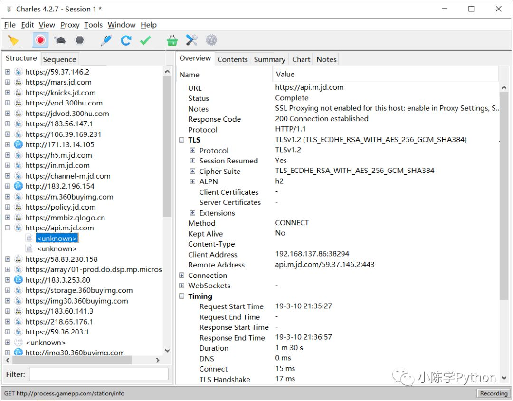
Task: Collapse the TLS section
Action: tap(181, 140)
